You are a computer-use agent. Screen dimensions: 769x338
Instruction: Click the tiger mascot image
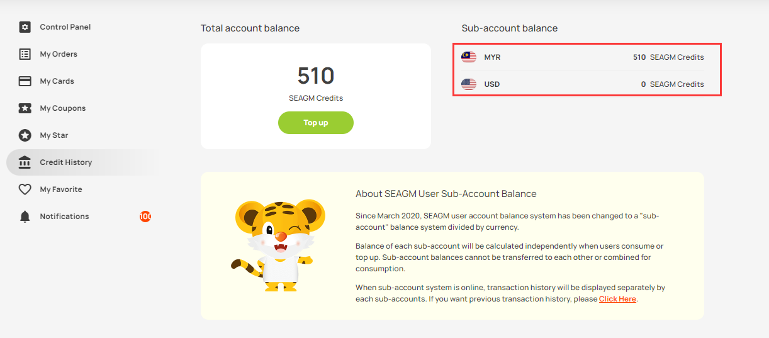[x=272, y=245]
